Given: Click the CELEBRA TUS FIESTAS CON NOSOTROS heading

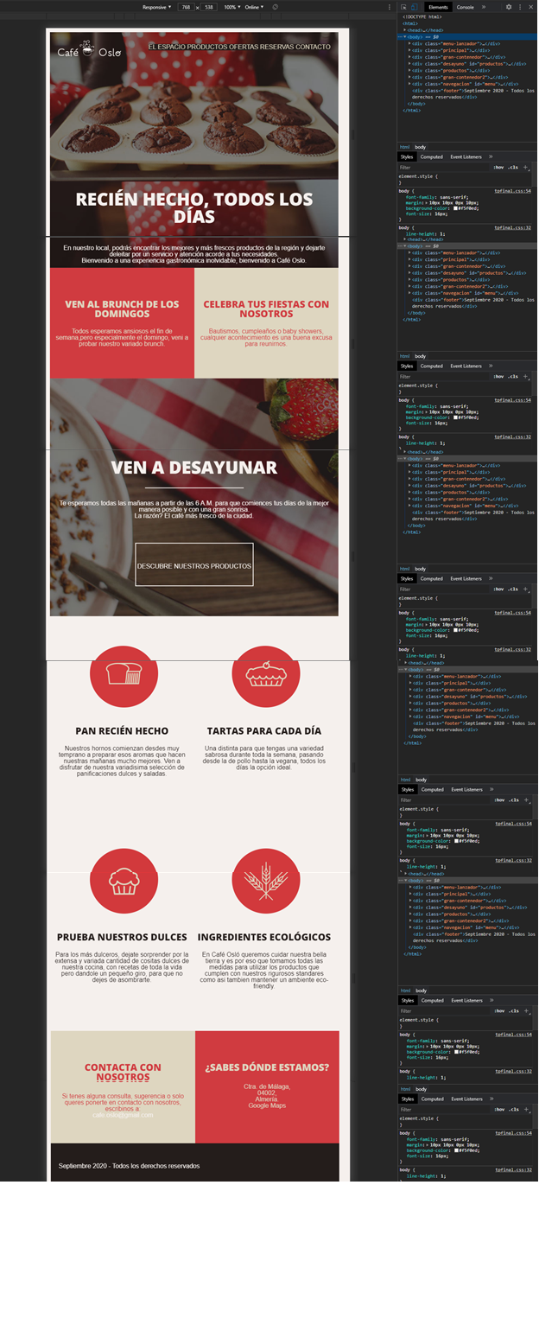Looking at the screenshot, I should click(x=266, y=309).
